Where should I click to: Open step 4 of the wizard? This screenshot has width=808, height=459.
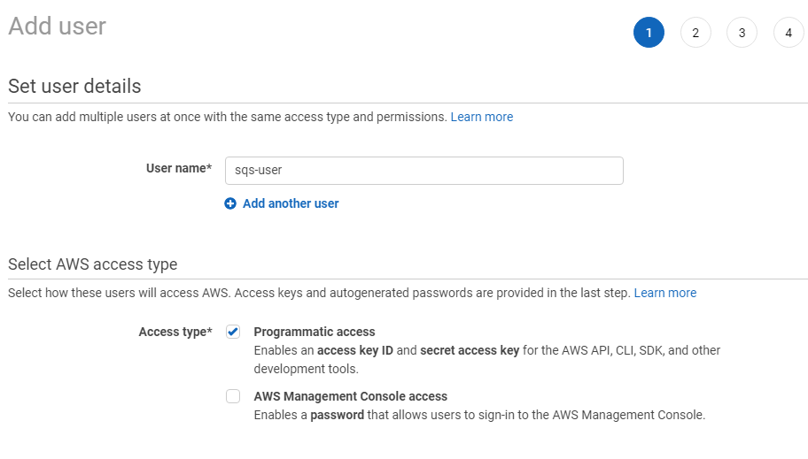(x=789, y=33)
